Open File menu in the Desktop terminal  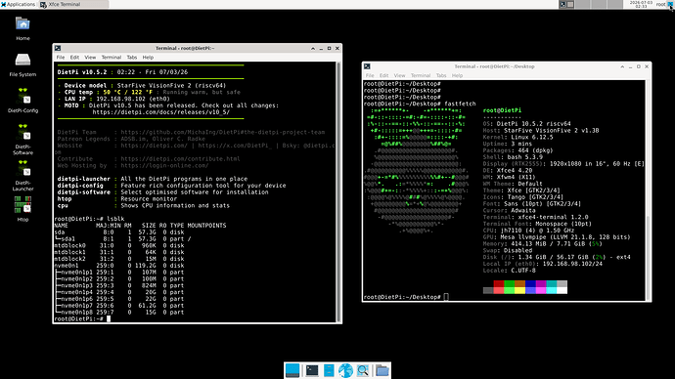tap(370, 75)
